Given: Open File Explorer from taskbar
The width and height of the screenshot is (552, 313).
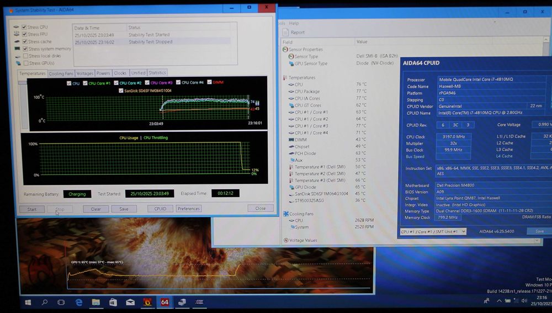Looking at the screenshot, I should click(95, 302).
